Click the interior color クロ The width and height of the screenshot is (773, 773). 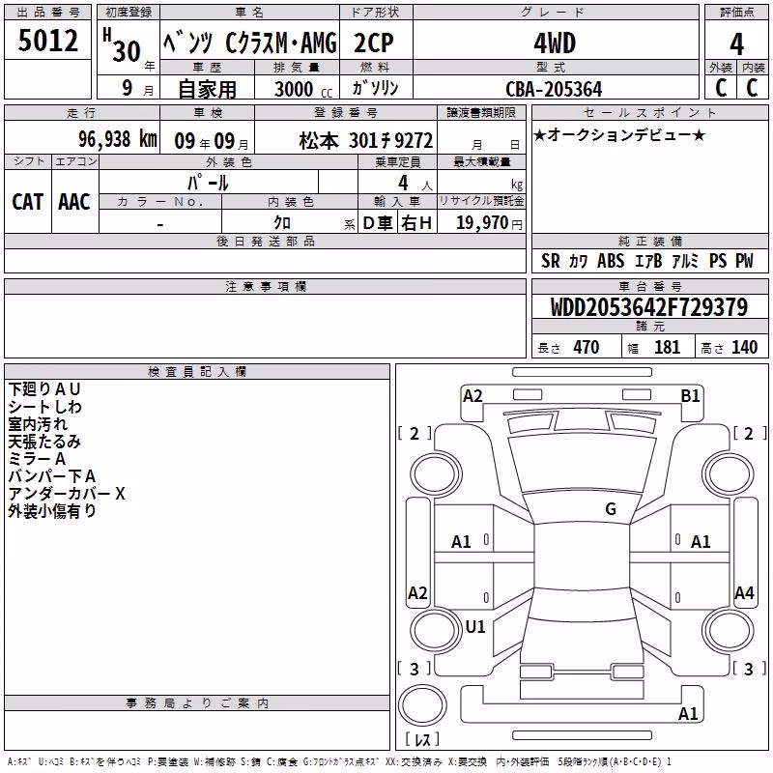(x=282, y=223)
